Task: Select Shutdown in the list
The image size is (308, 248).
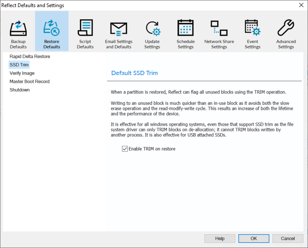Action: coord(20,90)
